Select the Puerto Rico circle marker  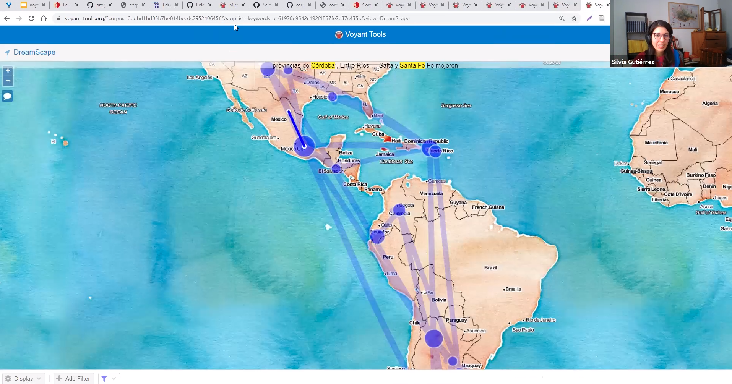coord(435,151)
